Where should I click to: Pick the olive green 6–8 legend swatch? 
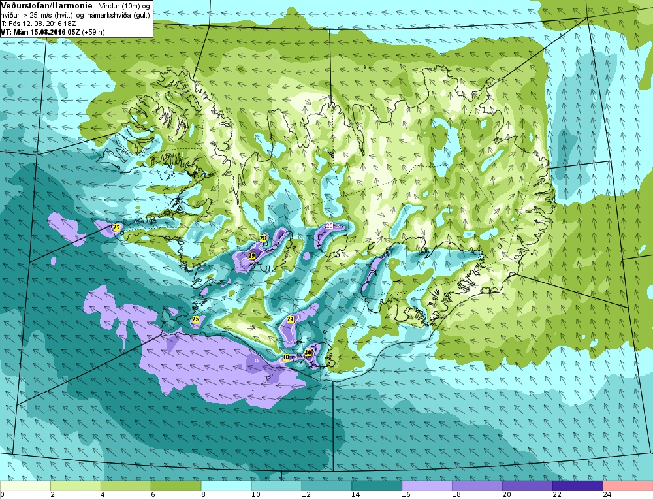point(176,486)
